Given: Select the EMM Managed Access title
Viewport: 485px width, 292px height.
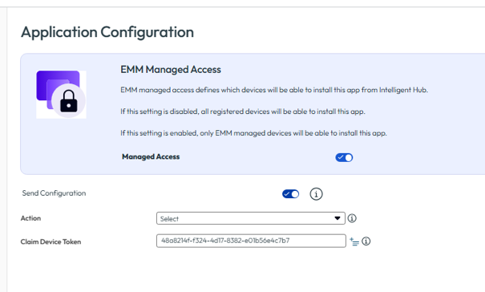Looking at the screenshot, I should (171, 70).
